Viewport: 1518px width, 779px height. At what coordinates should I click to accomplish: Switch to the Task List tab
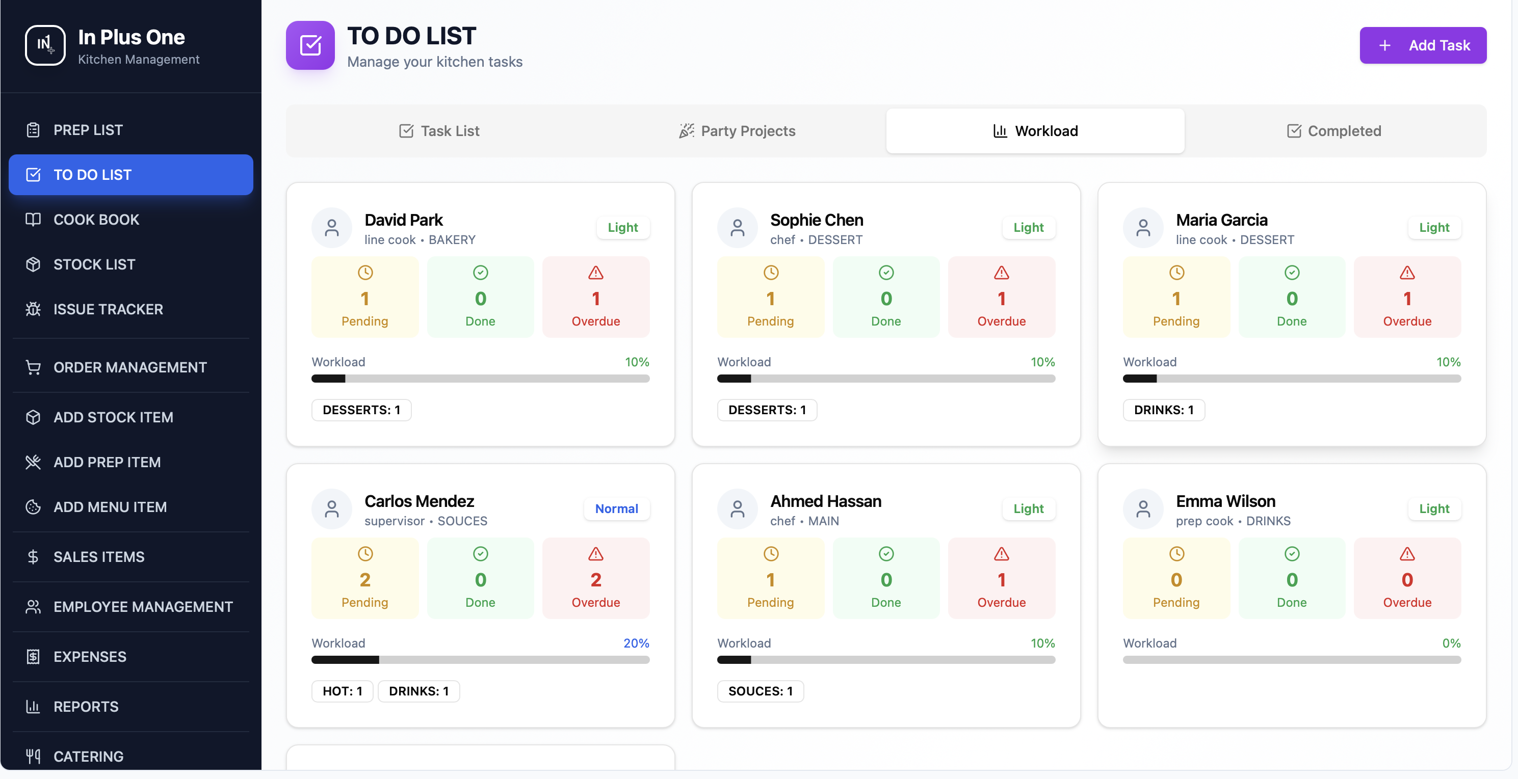439,131
